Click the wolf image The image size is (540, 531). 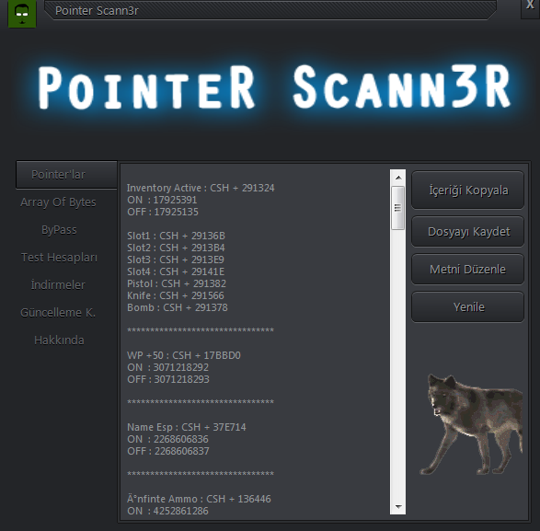472,424
